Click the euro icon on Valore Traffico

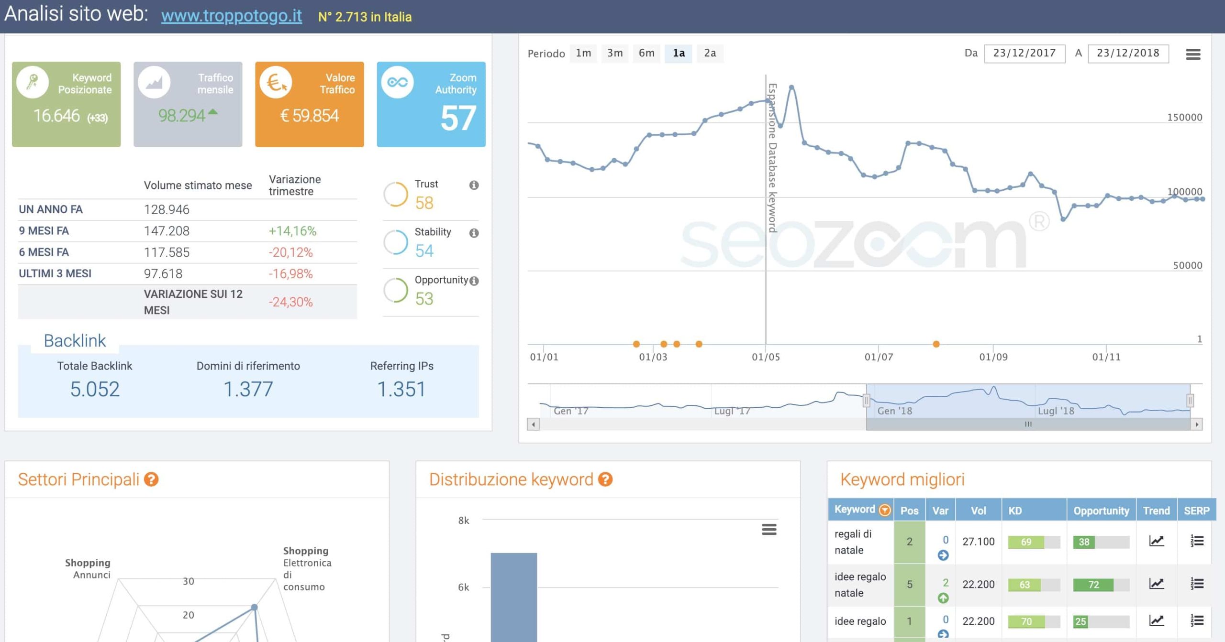pyautogui.click(x=277, y=82)
